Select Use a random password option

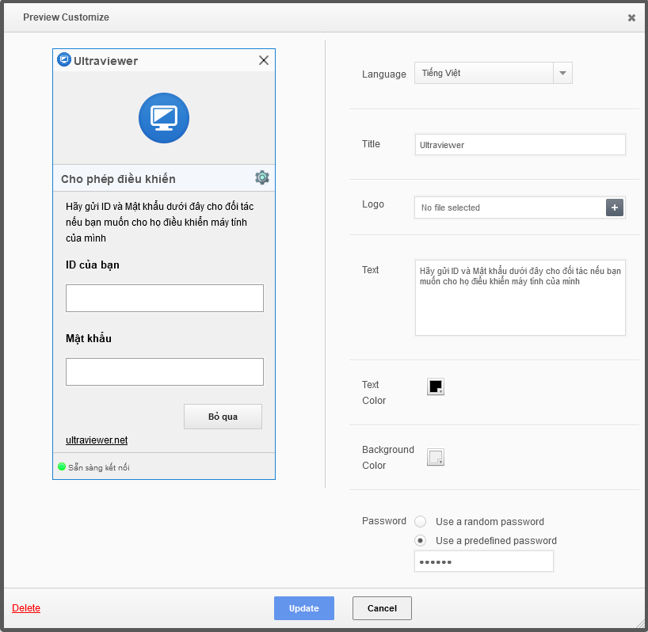[421, 521]
